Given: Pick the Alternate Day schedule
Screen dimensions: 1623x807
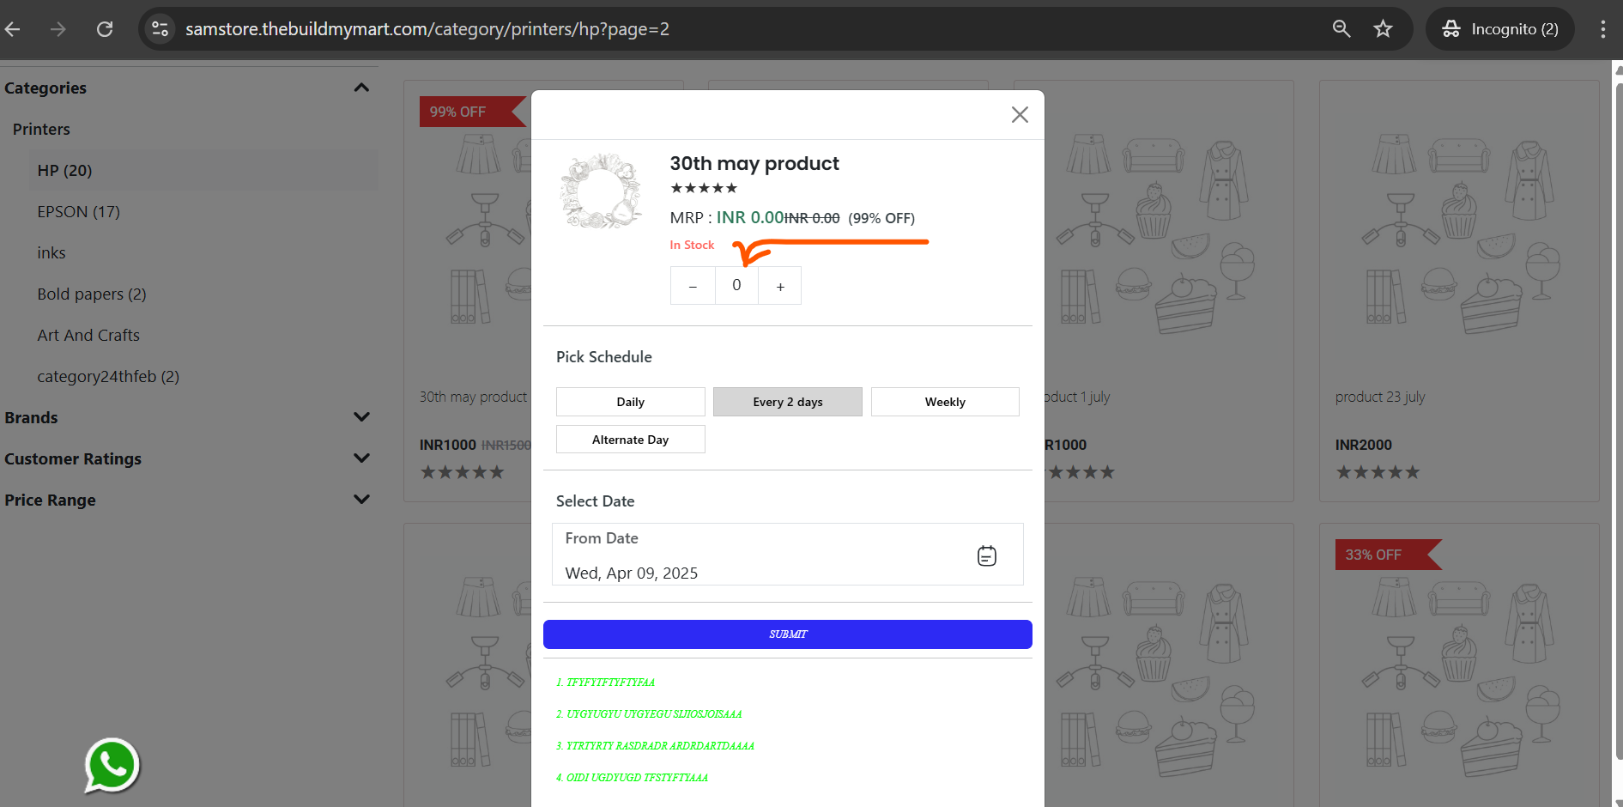Looking at the screenshot, I should tap(631, 440).
